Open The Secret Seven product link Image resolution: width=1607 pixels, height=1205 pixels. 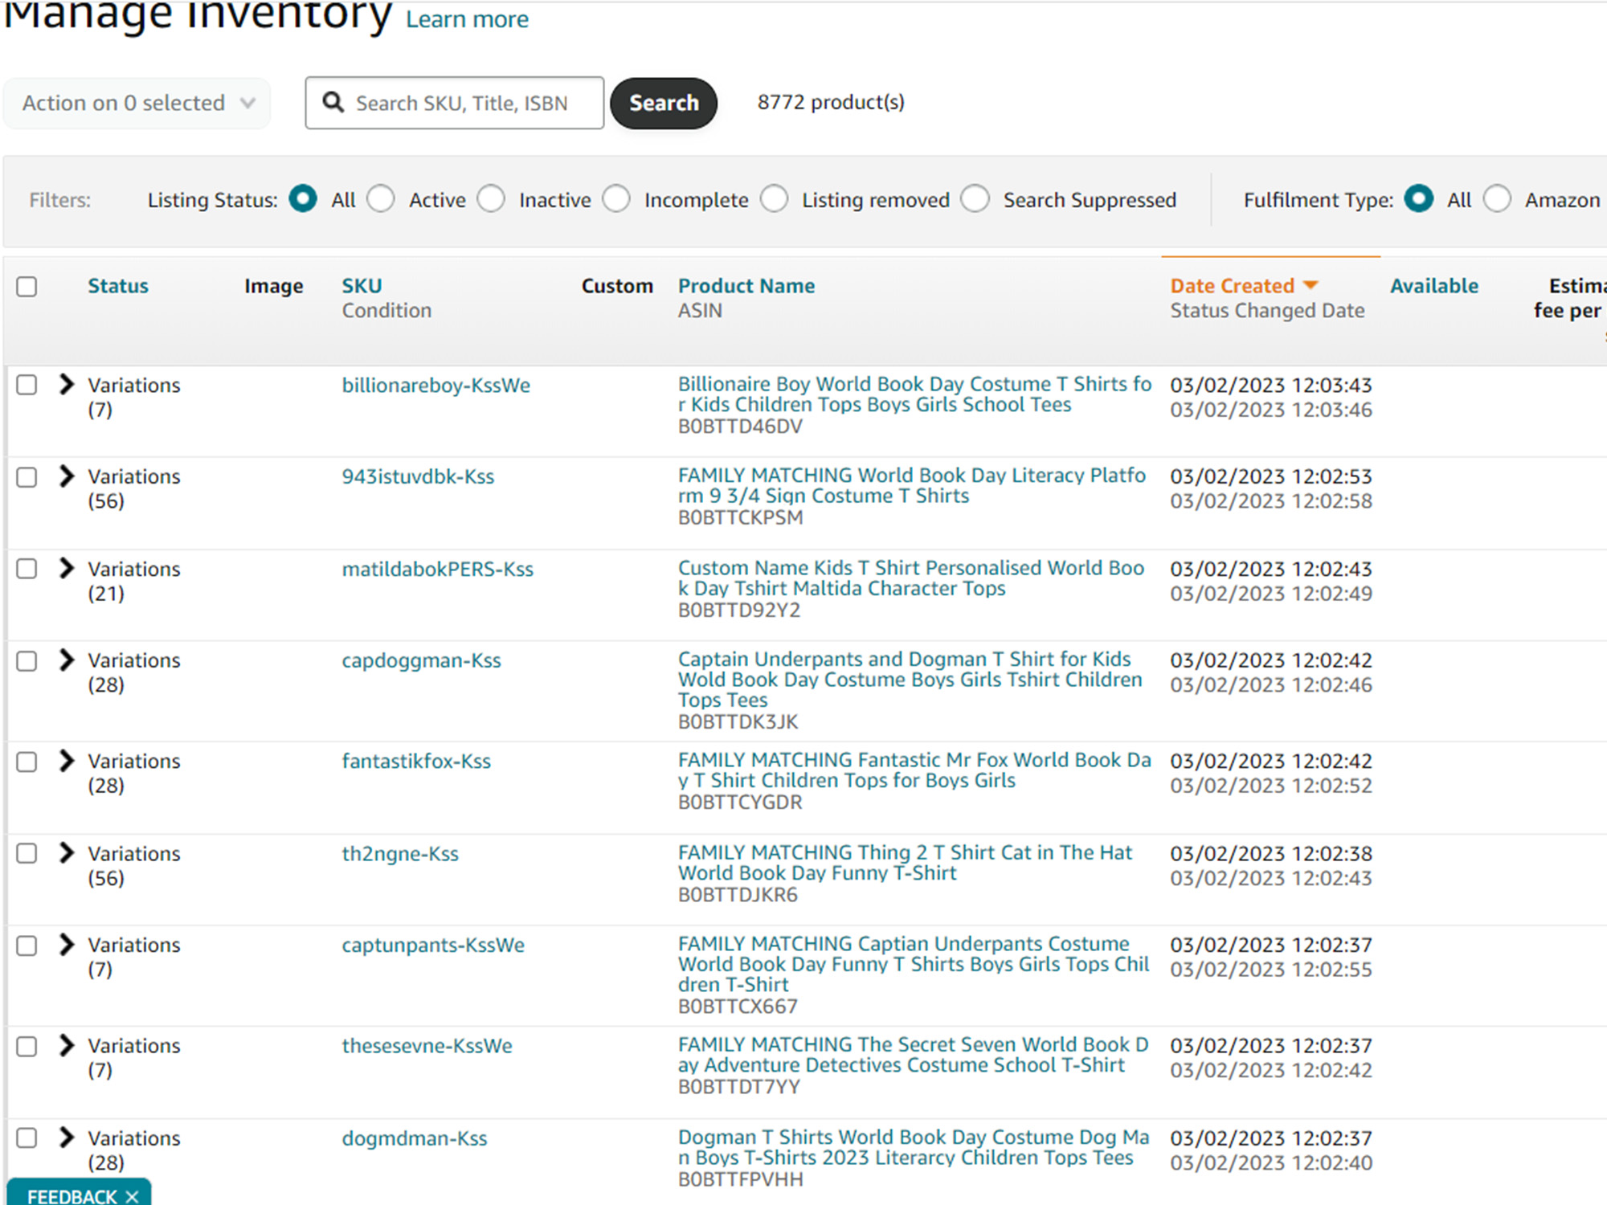[x=914, y=1055]
